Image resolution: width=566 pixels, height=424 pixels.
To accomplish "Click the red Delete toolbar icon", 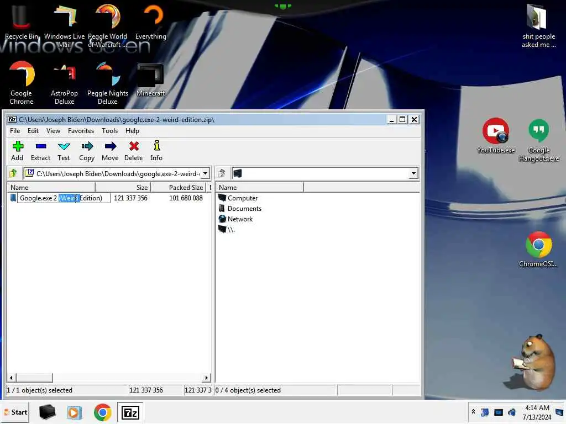I will (134, 151).
